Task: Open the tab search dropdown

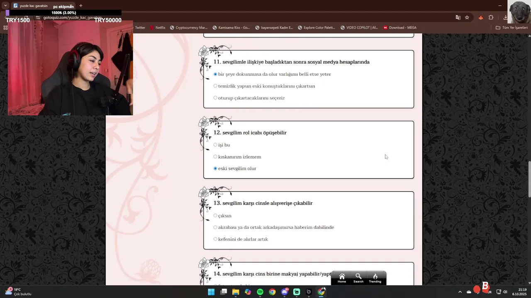Action: [x=5, y=6]
